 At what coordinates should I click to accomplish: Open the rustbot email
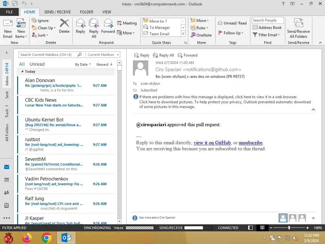pos(66,144)
